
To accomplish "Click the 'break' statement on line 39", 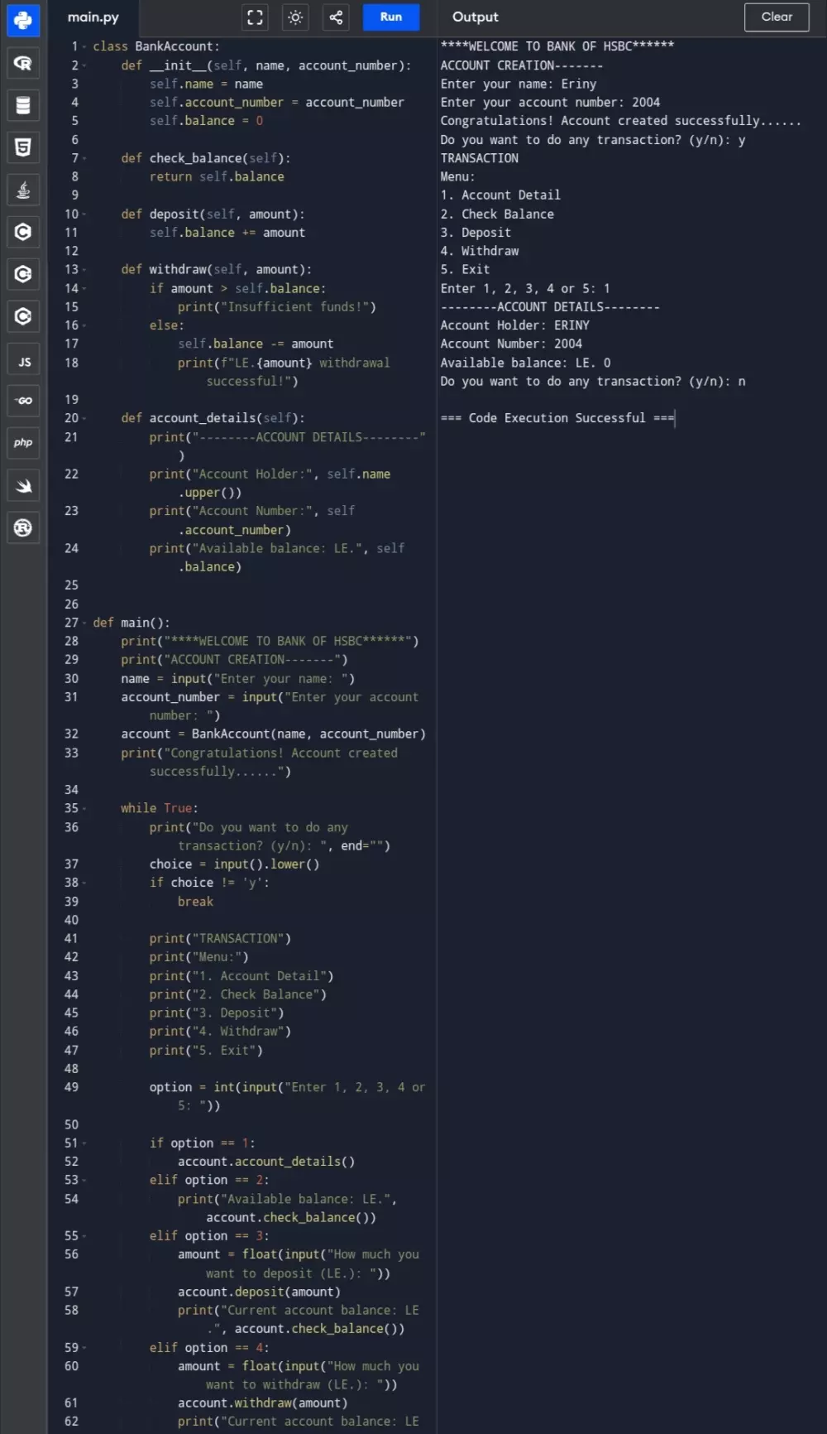I will (x=195, y=902).
